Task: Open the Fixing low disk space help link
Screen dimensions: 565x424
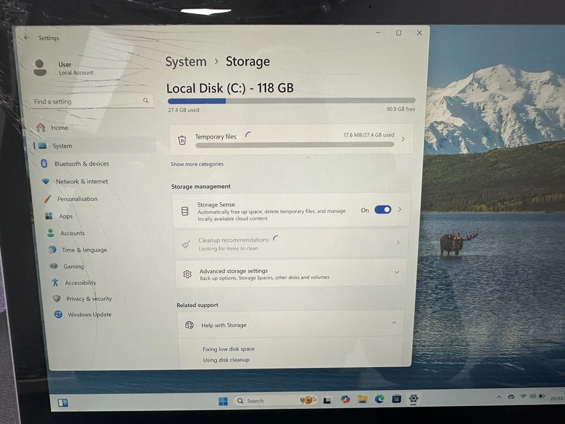Action: (228, 349)
